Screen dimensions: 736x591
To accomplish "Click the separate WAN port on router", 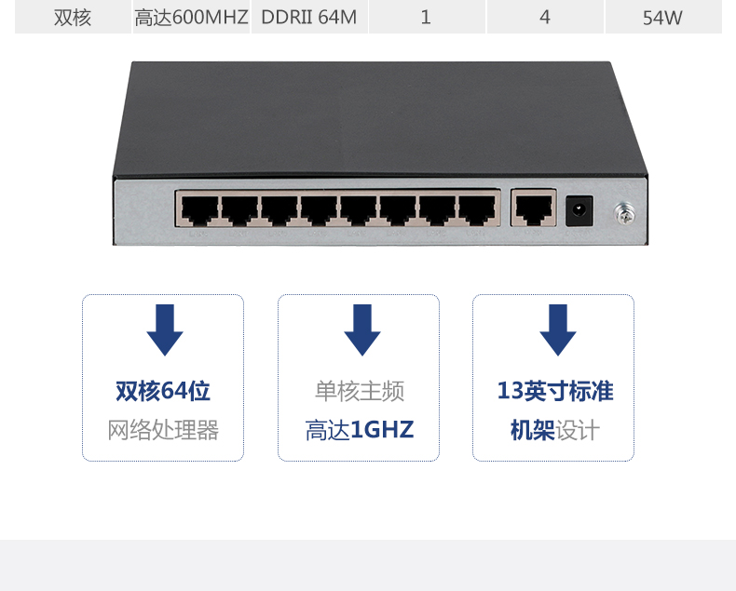I will [534, 208].
